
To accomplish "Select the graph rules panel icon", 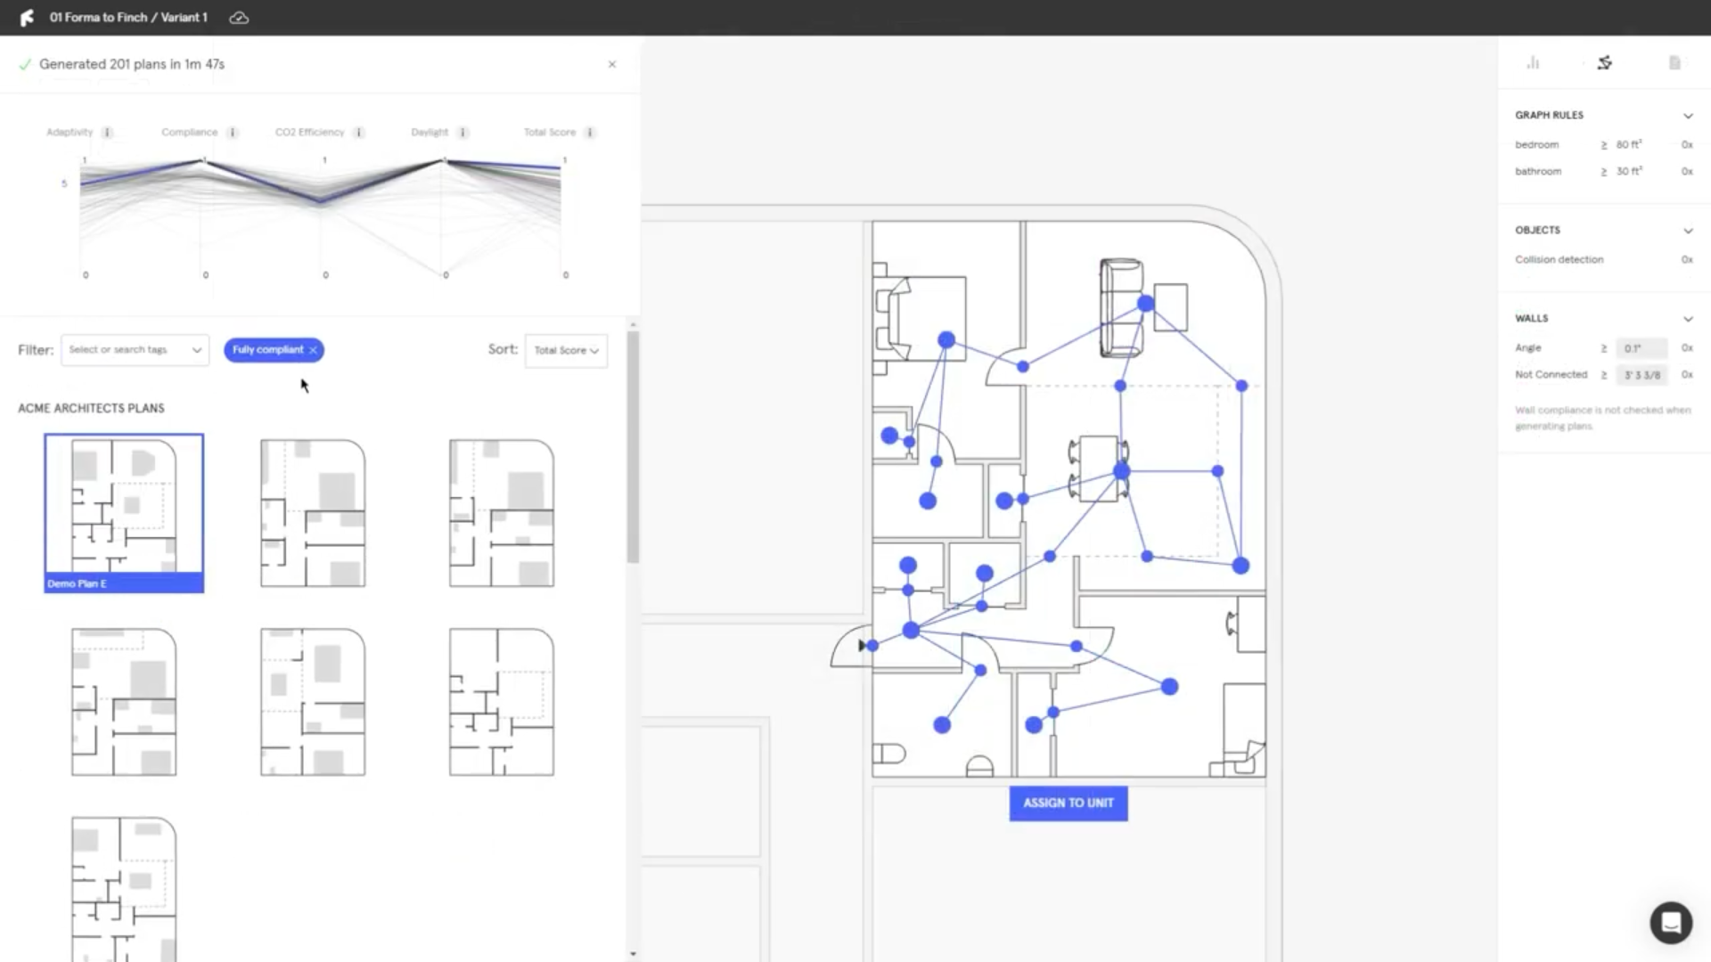I will click(x=1604, y=62).
